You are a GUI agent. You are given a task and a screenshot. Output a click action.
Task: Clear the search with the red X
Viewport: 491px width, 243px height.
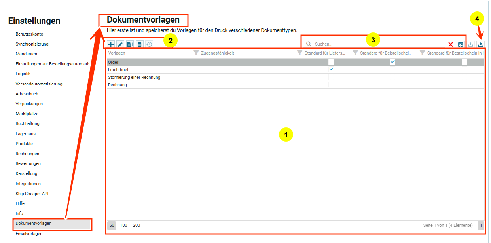point(451,44)
